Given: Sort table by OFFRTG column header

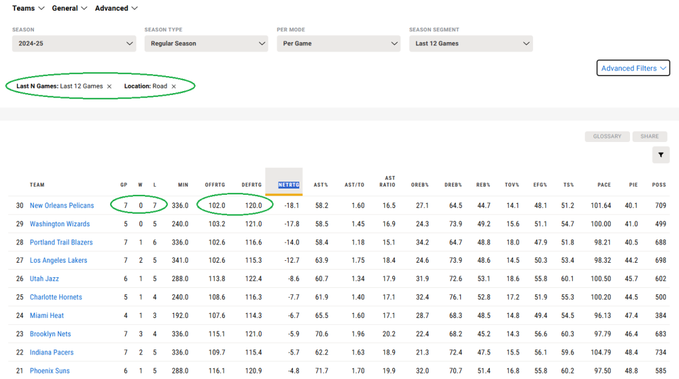Looking at the screenshot, I should (x=215, y=185).
